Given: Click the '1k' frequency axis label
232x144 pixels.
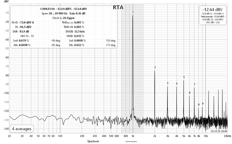Looking at the screenshot, I should coord(133,136).
